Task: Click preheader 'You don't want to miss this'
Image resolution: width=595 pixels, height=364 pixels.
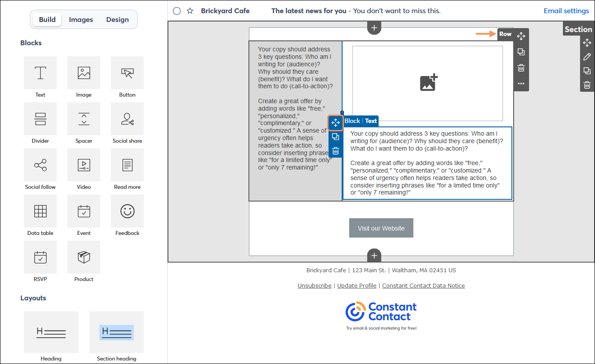Action: pyautogui.click(x=397, y=11)
